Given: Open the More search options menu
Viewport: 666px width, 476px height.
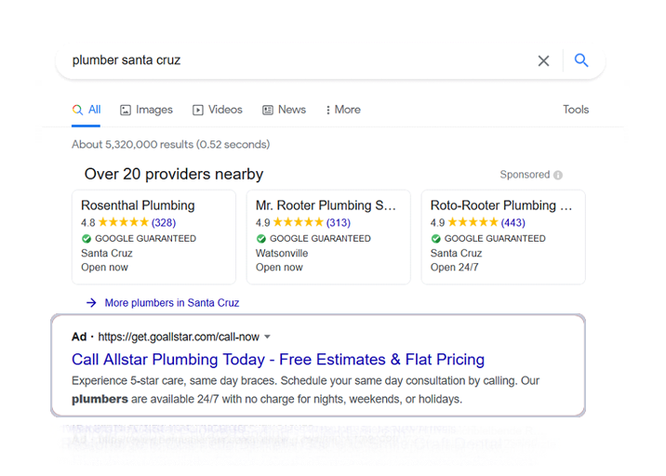Looking at the screenshot, I should 343,110.
